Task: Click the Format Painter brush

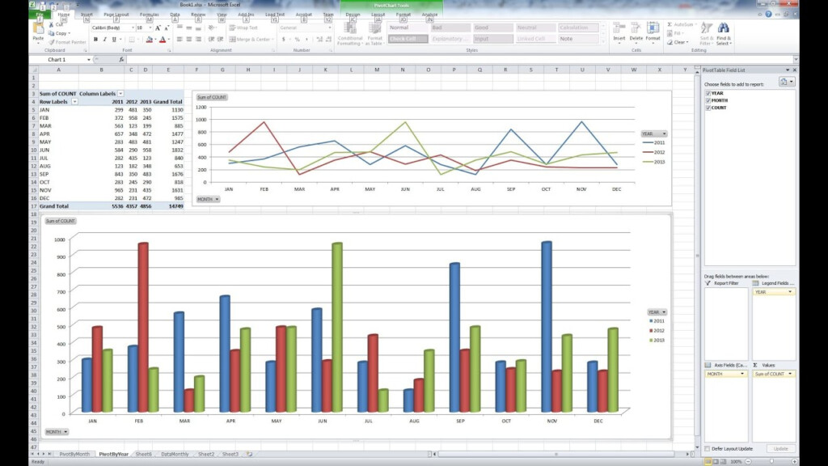Action: click(x=65, y=42)
